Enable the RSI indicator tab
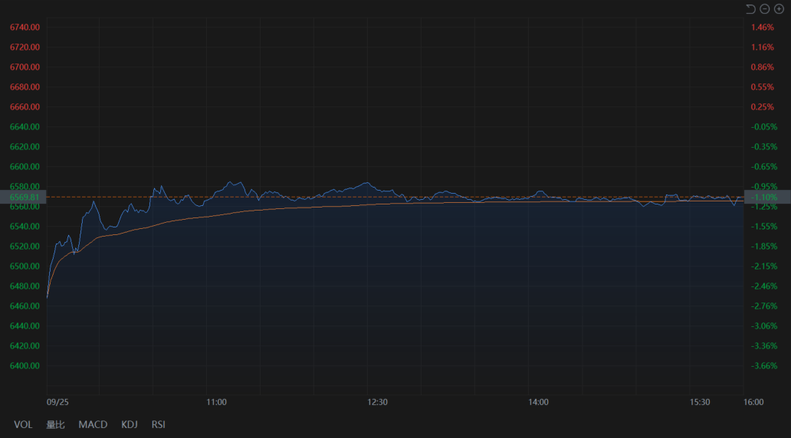 click(x=158, y=424)
